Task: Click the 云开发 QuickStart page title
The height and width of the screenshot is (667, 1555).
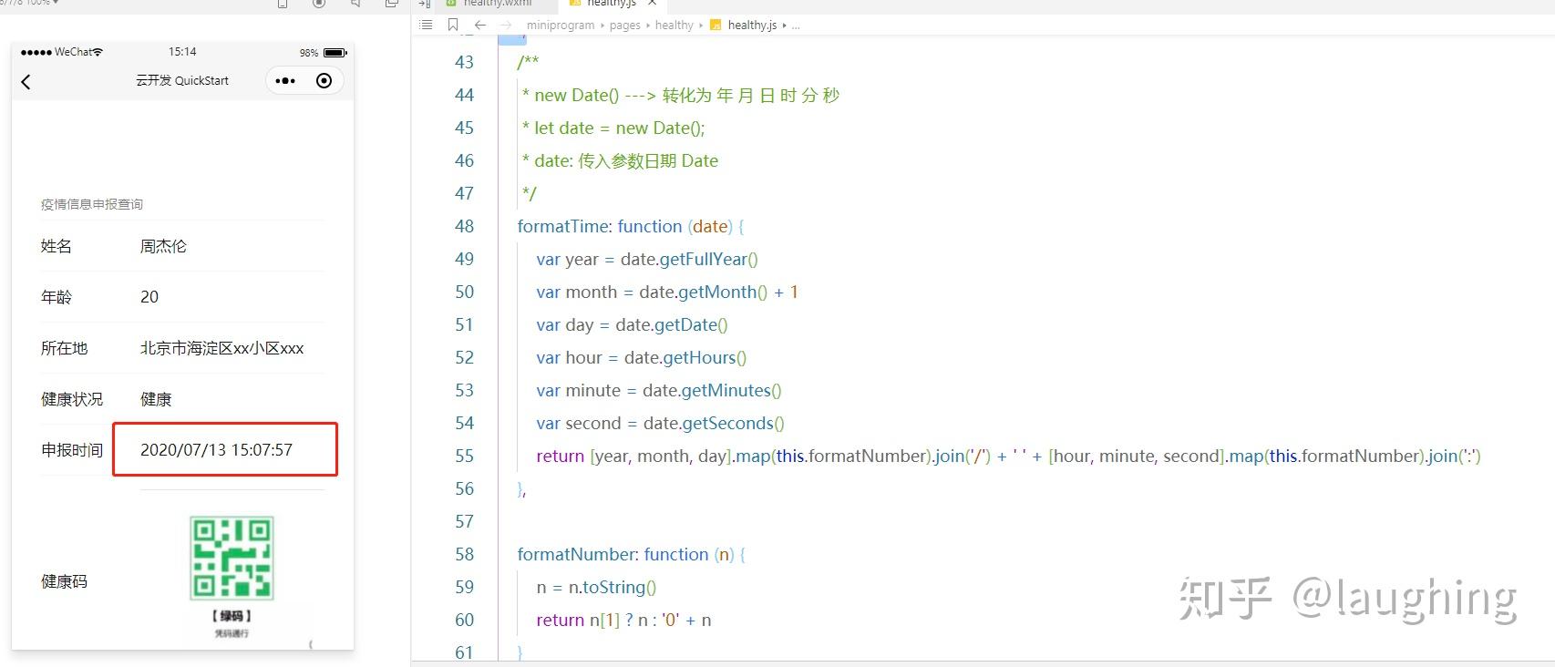Action: click(x=182, y=81)
